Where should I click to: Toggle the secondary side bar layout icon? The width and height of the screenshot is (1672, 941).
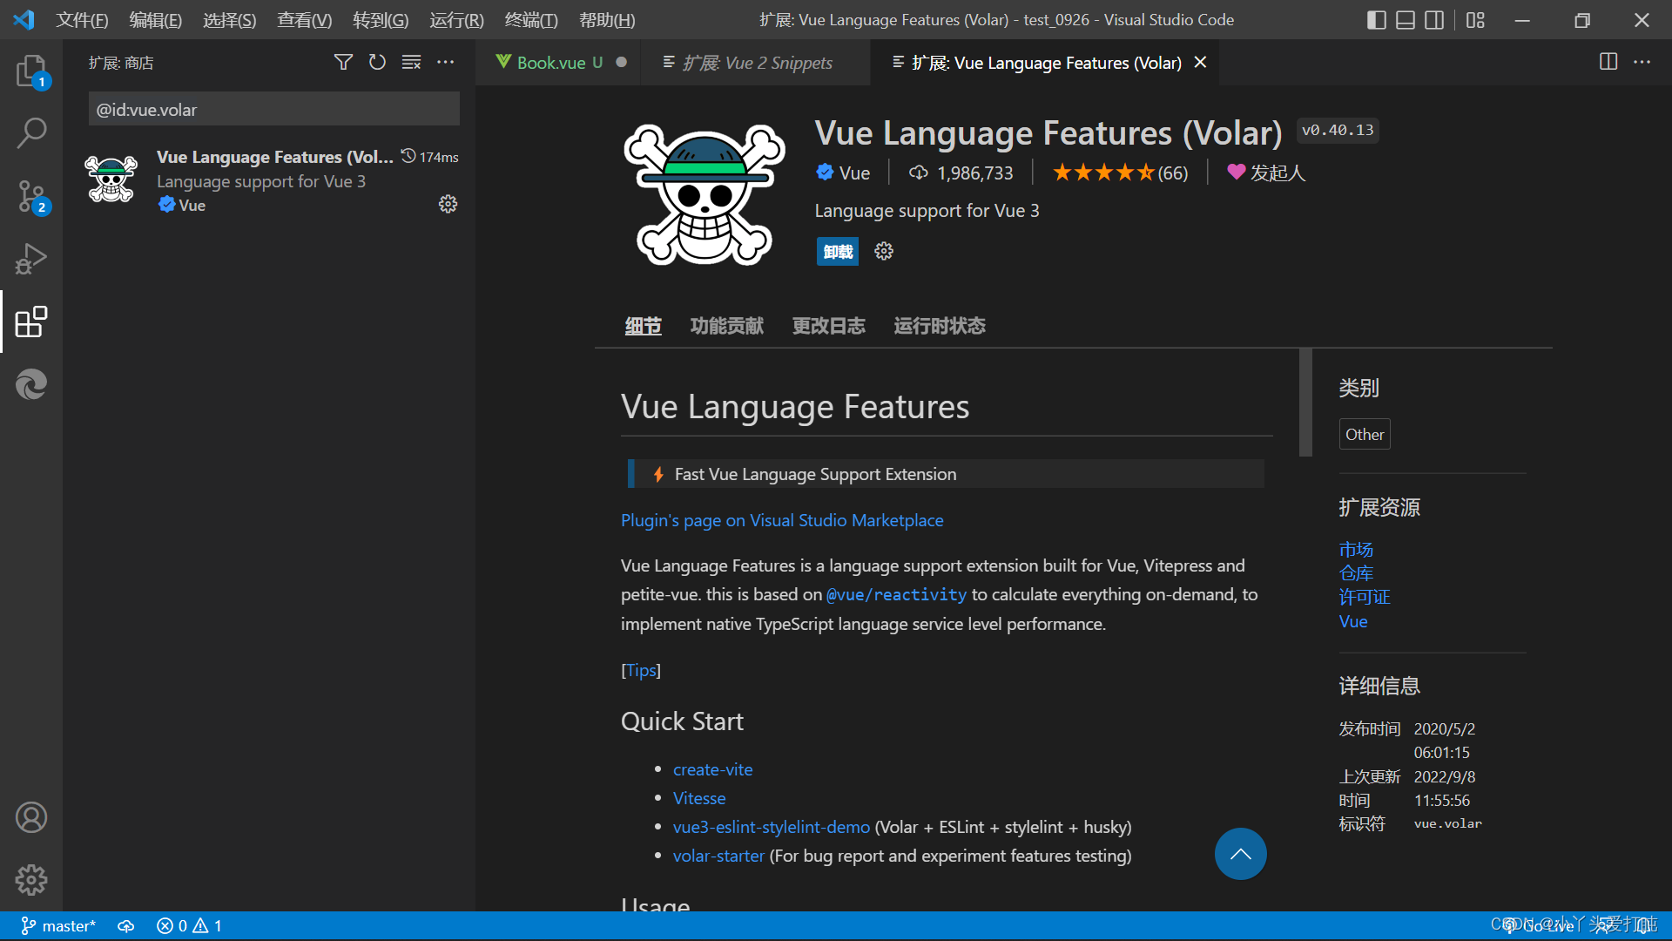1434,19
